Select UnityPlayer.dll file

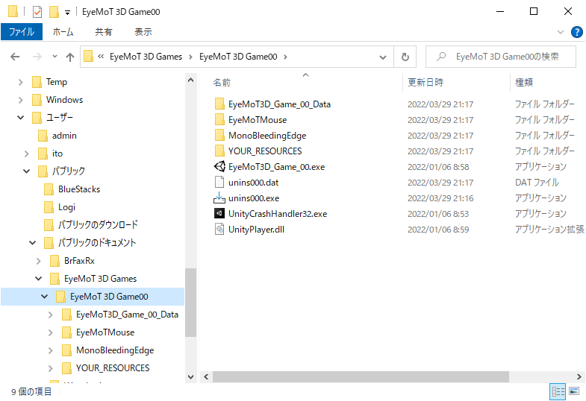[256, 230]
